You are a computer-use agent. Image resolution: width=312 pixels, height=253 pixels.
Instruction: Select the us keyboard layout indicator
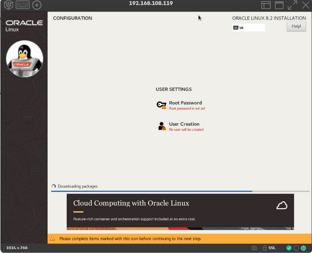[248, 28]
